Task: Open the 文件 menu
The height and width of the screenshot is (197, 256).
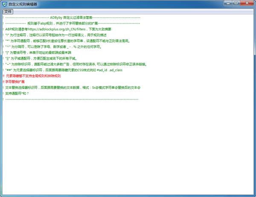Action: pos(8,12)
